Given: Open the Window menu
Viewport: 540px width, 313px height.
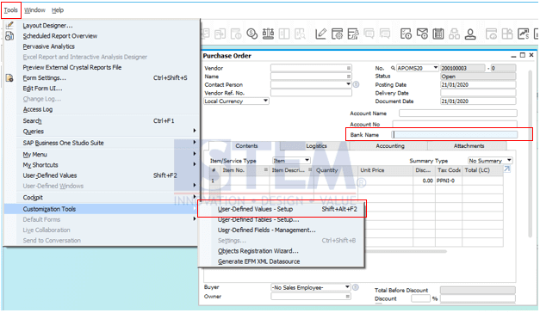Looking at the screenshot, I should 34,10.
